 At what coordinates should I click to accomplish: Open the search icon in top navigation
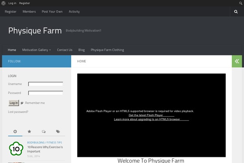pyautogui.click(x=236, y=11)
